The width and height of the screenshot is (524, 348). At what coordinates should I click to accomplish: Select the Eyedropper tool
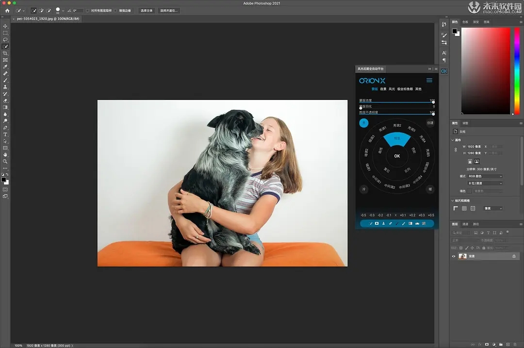[5, 67]
